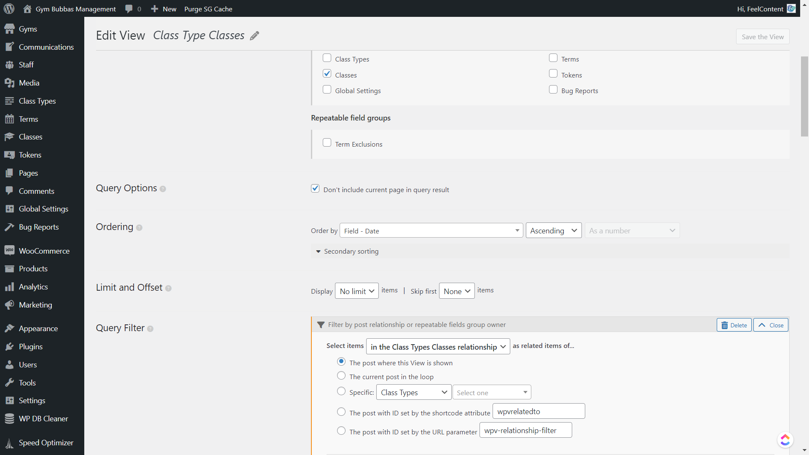Image resolution: width=809 pixels, height=455 pixels.
Task: Uncheck the Classes checkbox
Action: (x=327, y=74)
